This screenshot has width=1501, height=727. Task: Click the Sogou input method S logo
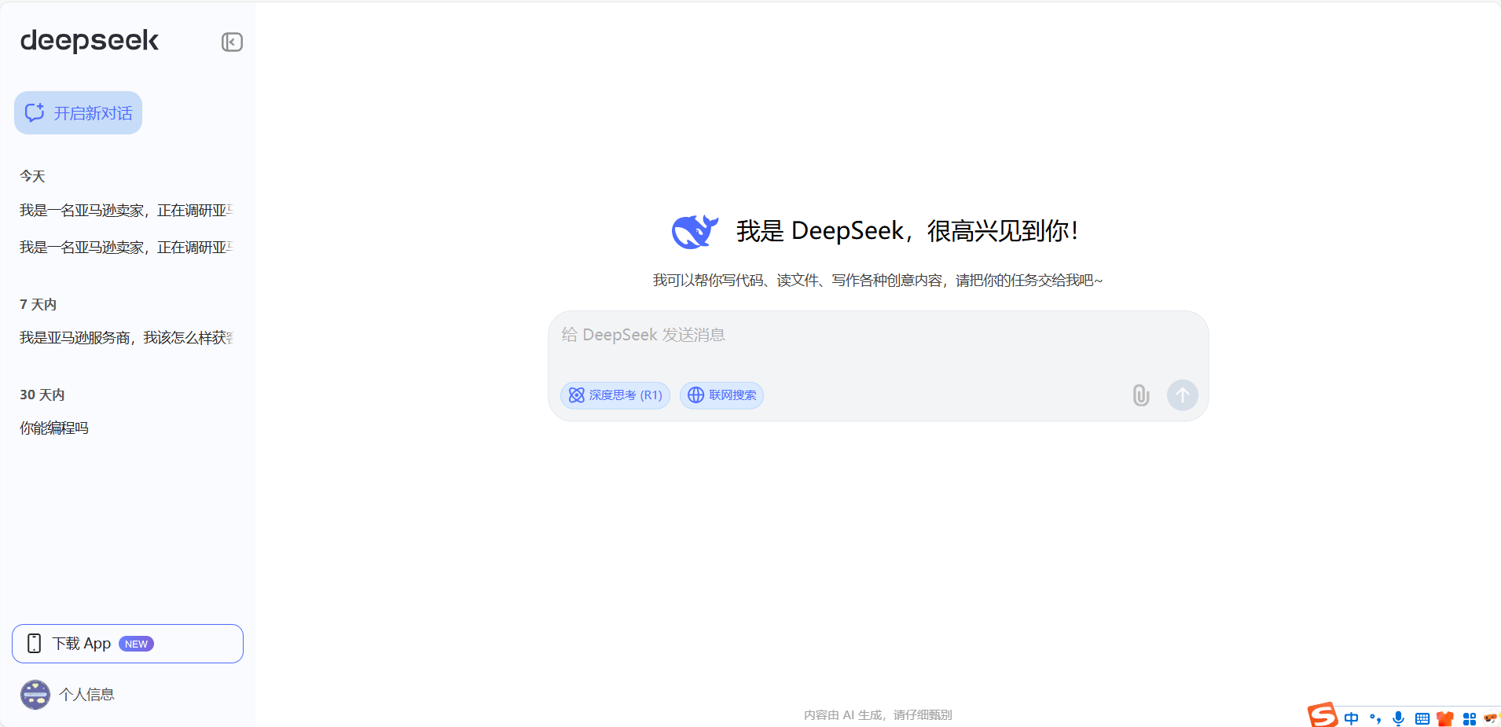1323,715
